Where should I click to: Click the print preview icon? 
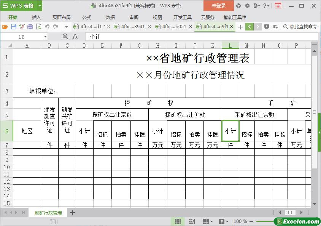point(38,27)
